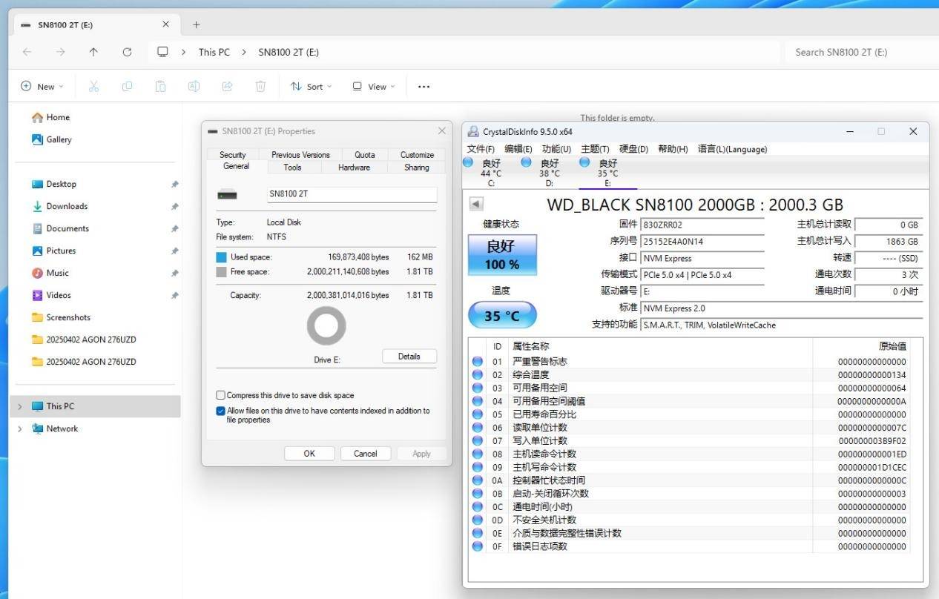Select drive C: status icon in CrystalDiskInfo
This screenshot has width=939, height=599.
click(x=468, y=162)
